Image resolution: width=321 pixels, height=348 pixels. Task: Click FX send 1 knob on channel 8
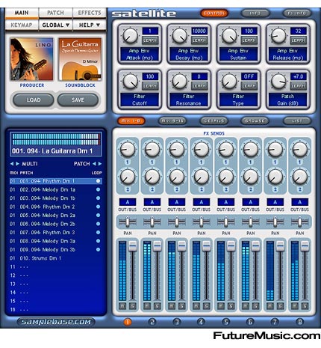click(x=299, y=149)
